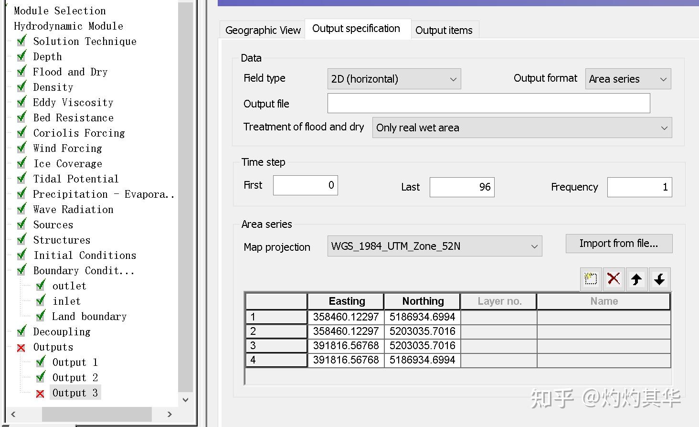
Task: Click the move row up arrow icon
Action: pyautogui.click(x=636, y=279)
